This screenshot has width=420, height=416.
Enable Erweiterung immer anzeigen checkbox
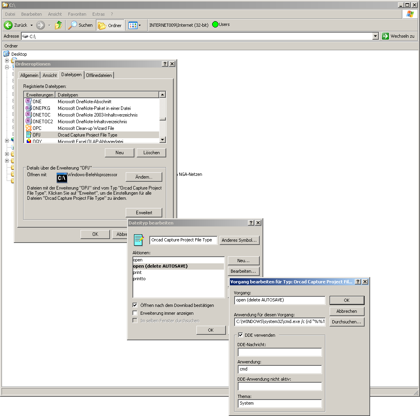(x=135, y=313)
